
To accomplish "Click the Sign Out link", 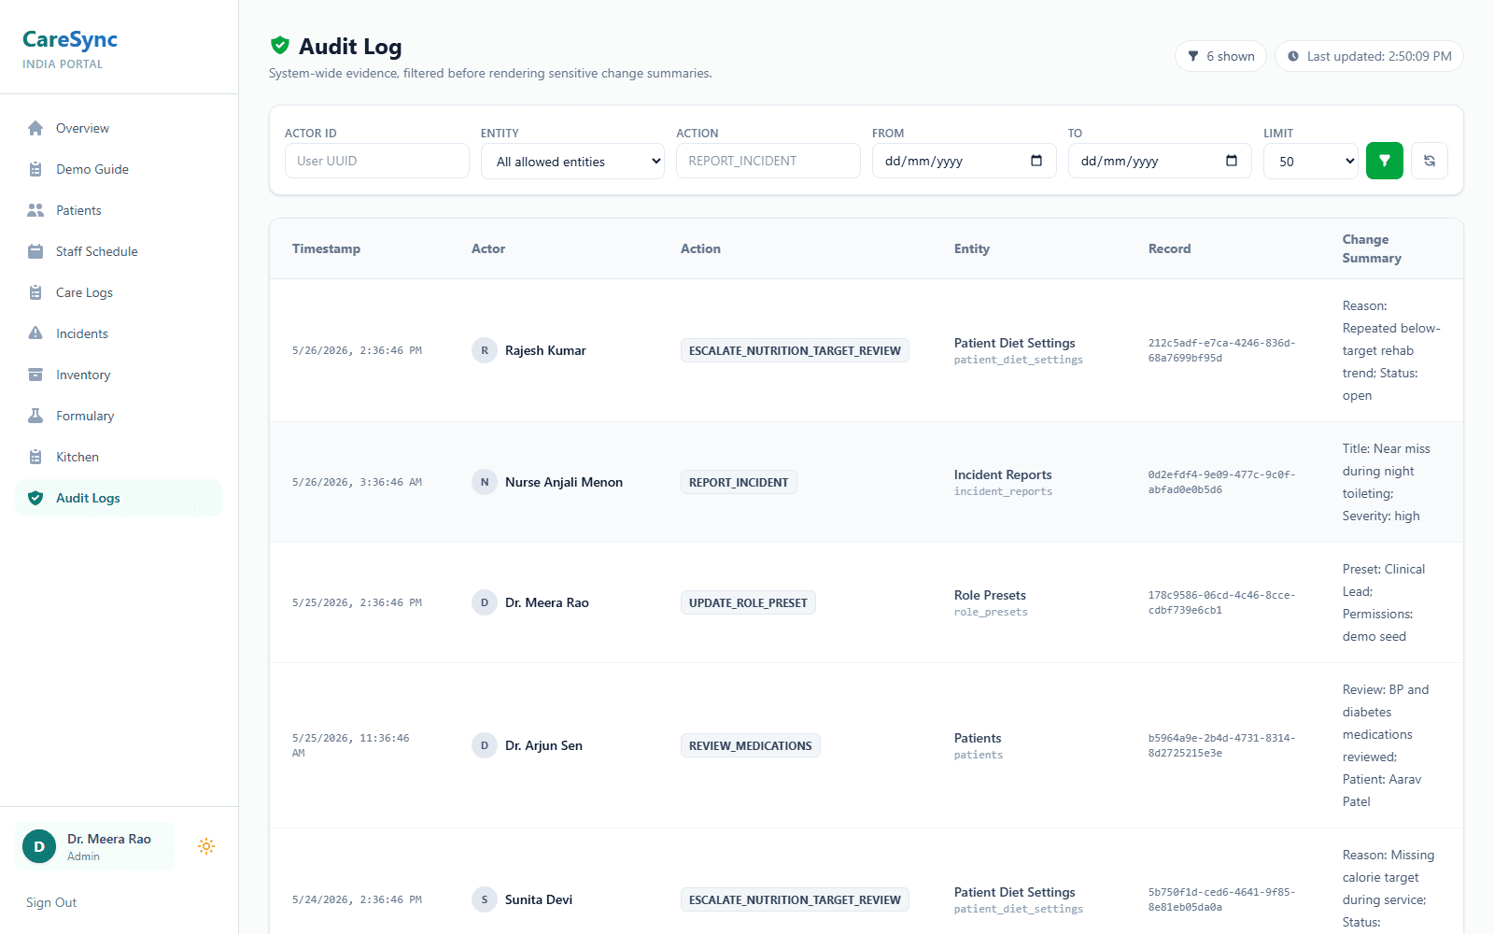I will coord(51,902).
